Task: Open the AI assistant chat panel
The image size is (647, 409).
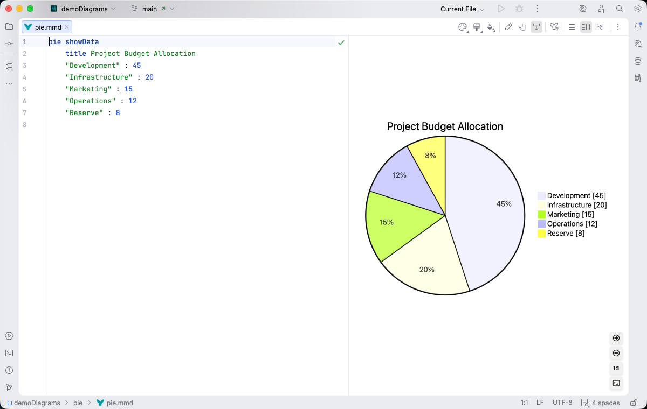Action: [x=638, y=44]
